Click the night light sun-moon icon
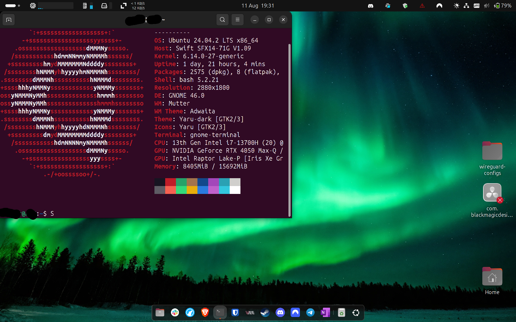Screen dimensions: 516x322 point(457,6)
